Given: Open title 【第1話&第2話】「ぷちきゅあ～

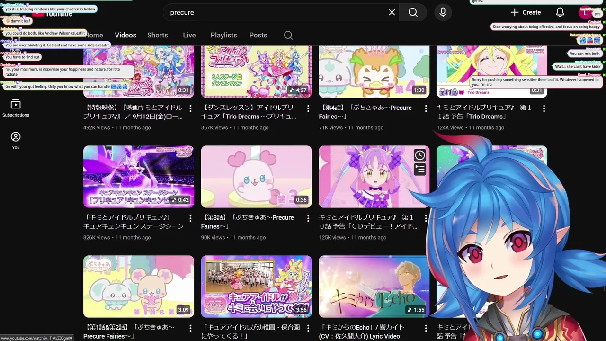Looking at the screenshot, I should (129, 332).
